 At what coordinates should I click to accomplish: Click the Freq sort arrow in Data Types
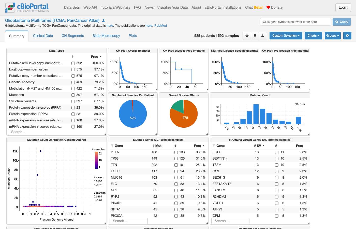(100, 56)
